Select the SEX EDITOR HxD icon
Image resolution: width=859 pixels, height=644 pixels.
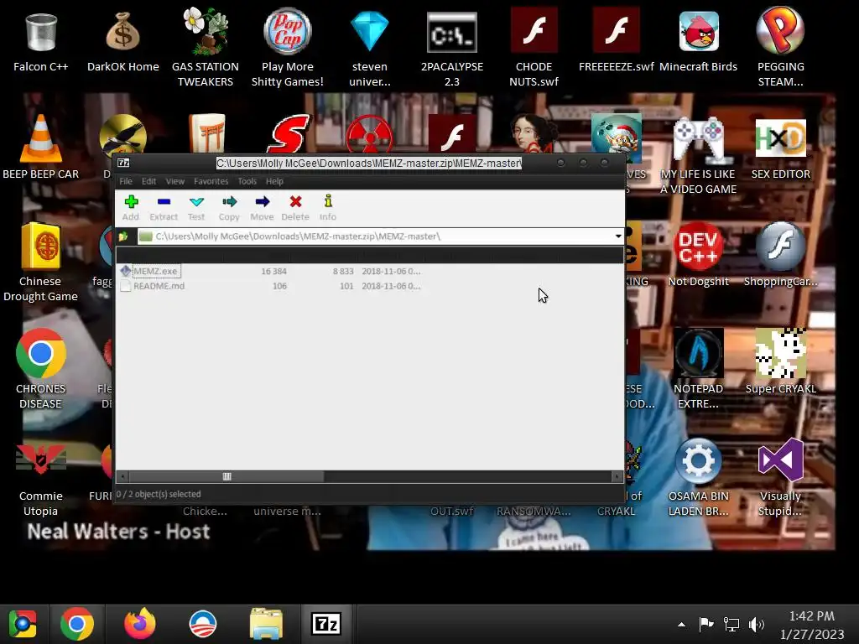tap(781, 148)
